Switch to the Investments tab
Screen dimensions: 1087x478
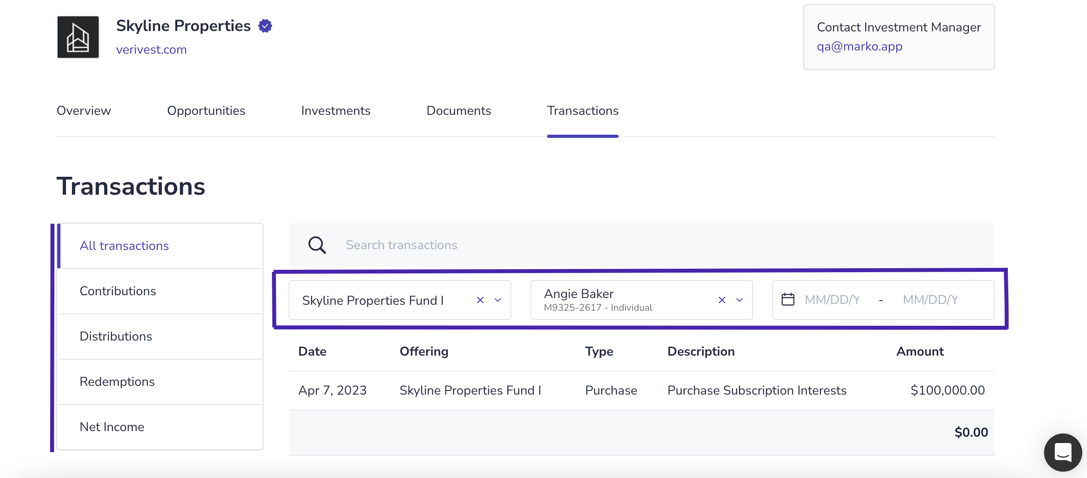[x=336, y=110]
